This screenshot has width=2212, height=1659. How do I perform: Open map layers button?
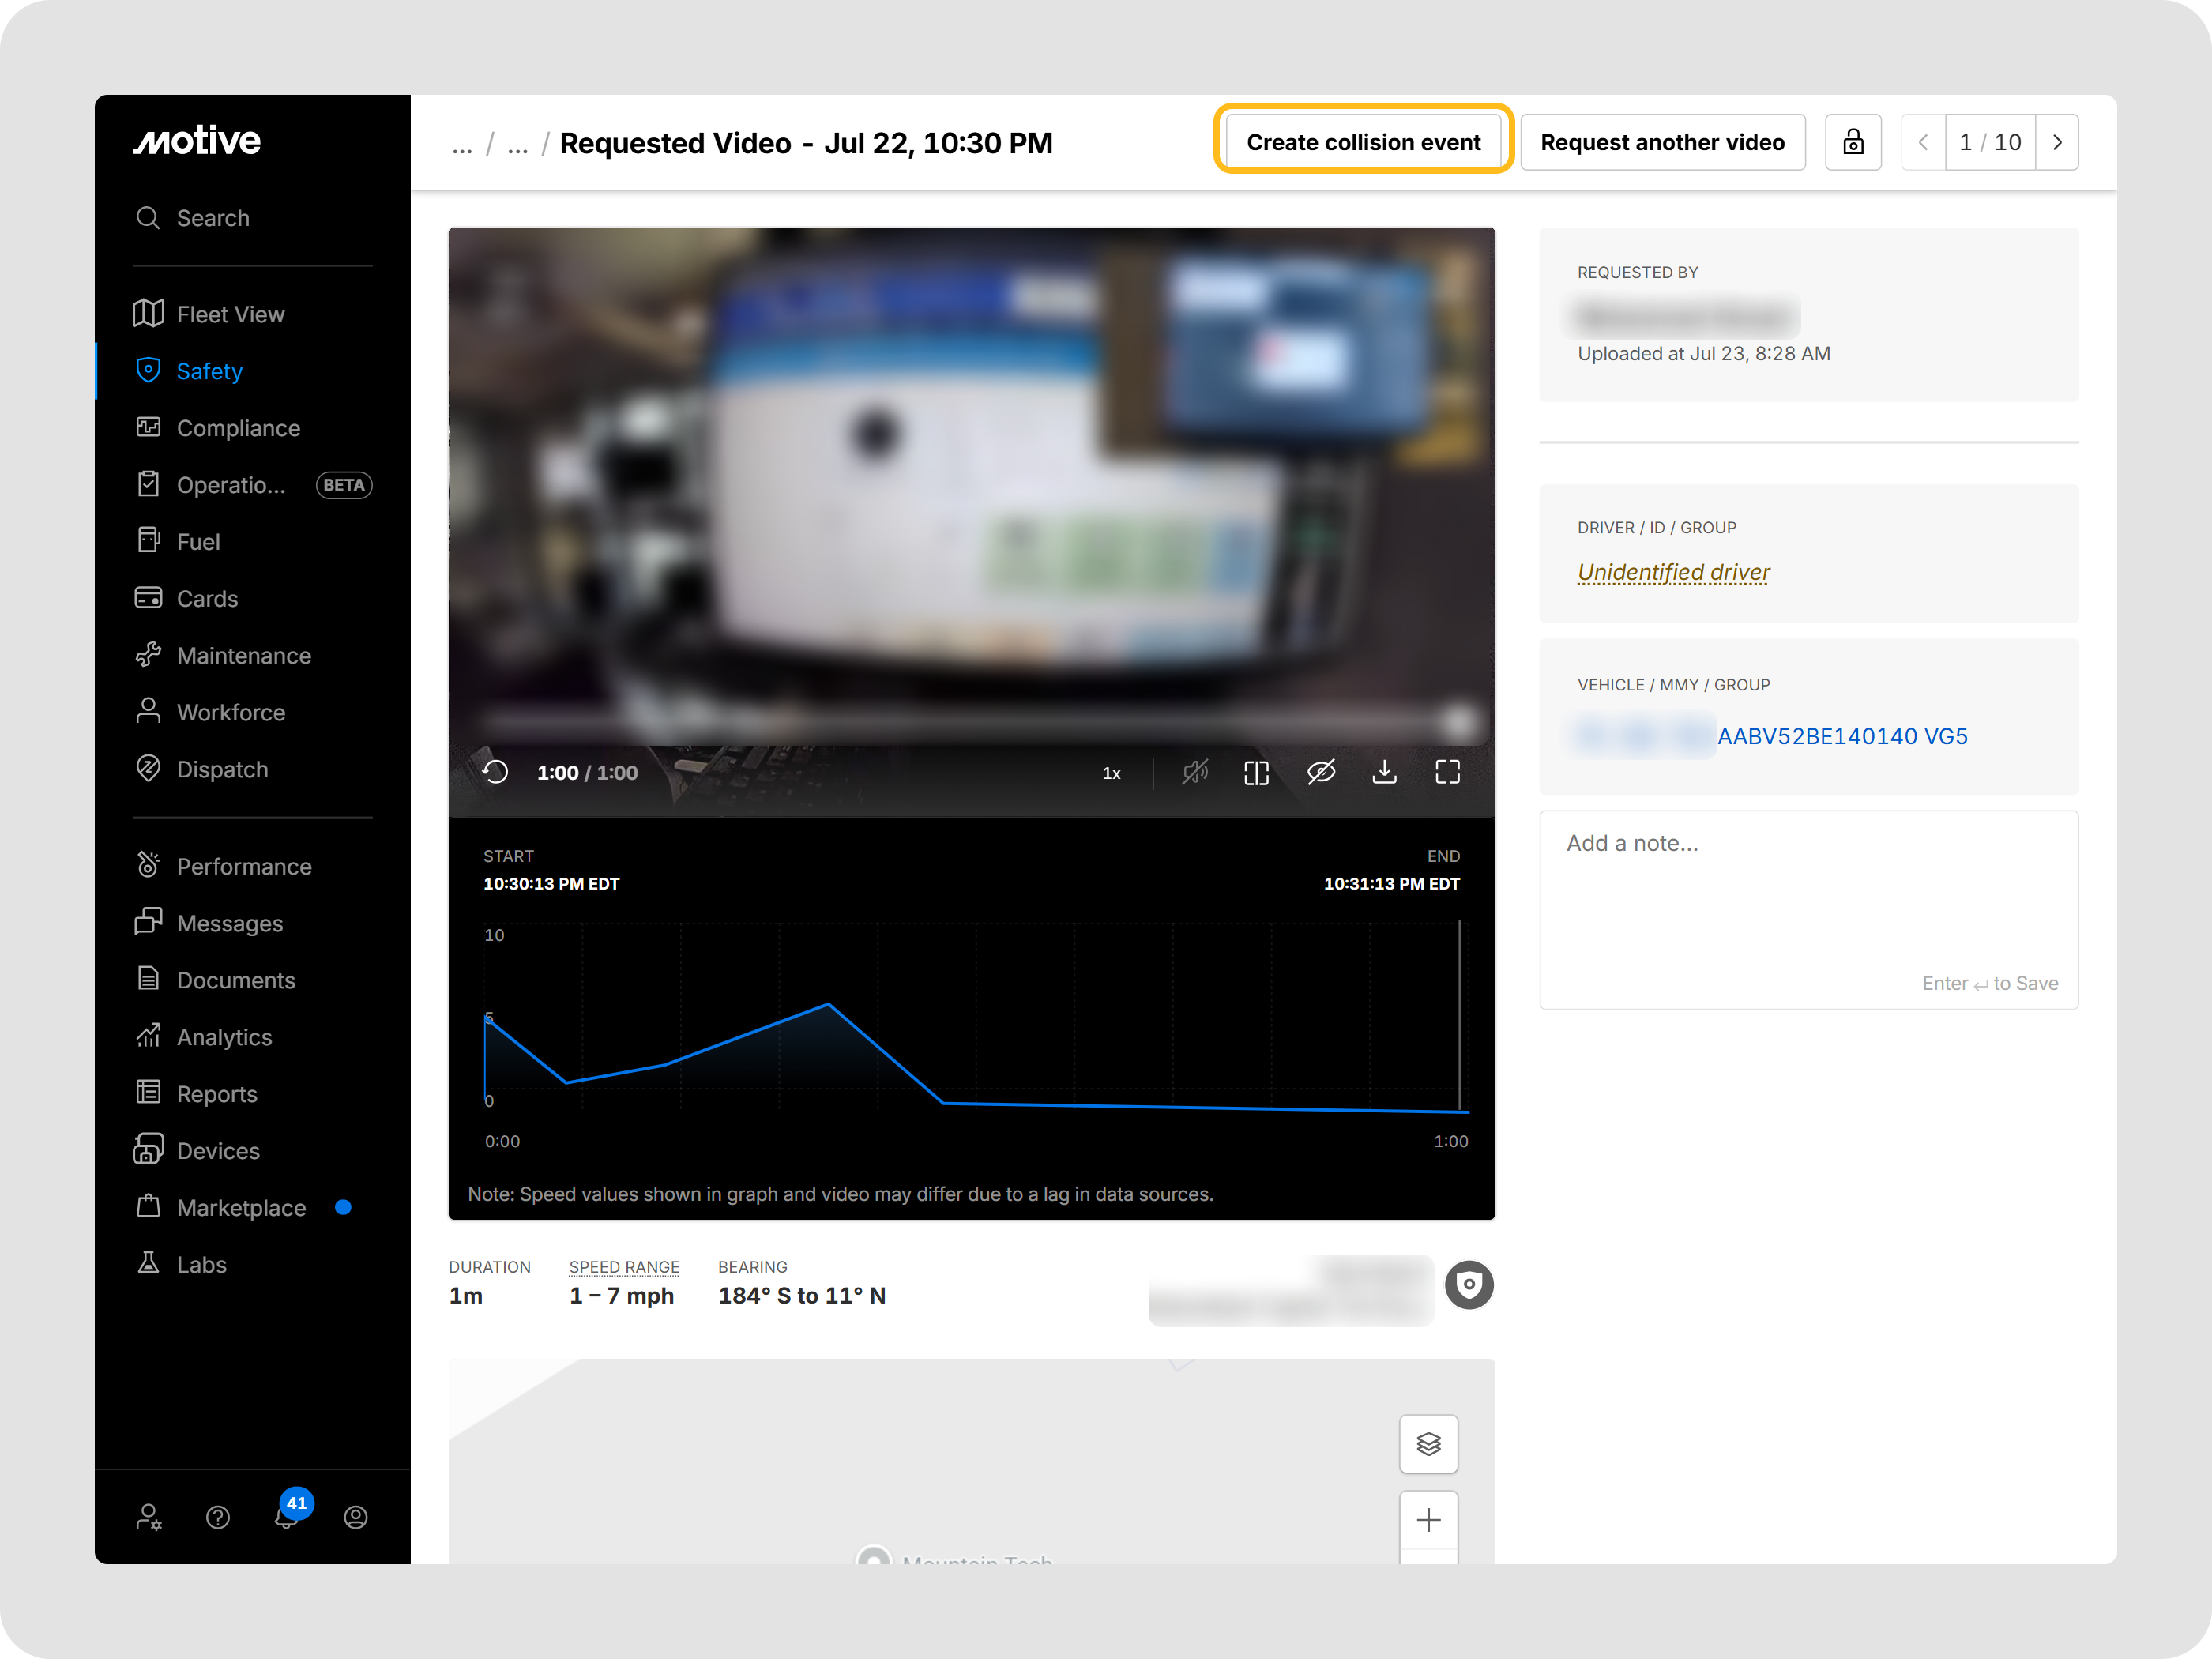pyautogui.click(x=1428, y=1443)
